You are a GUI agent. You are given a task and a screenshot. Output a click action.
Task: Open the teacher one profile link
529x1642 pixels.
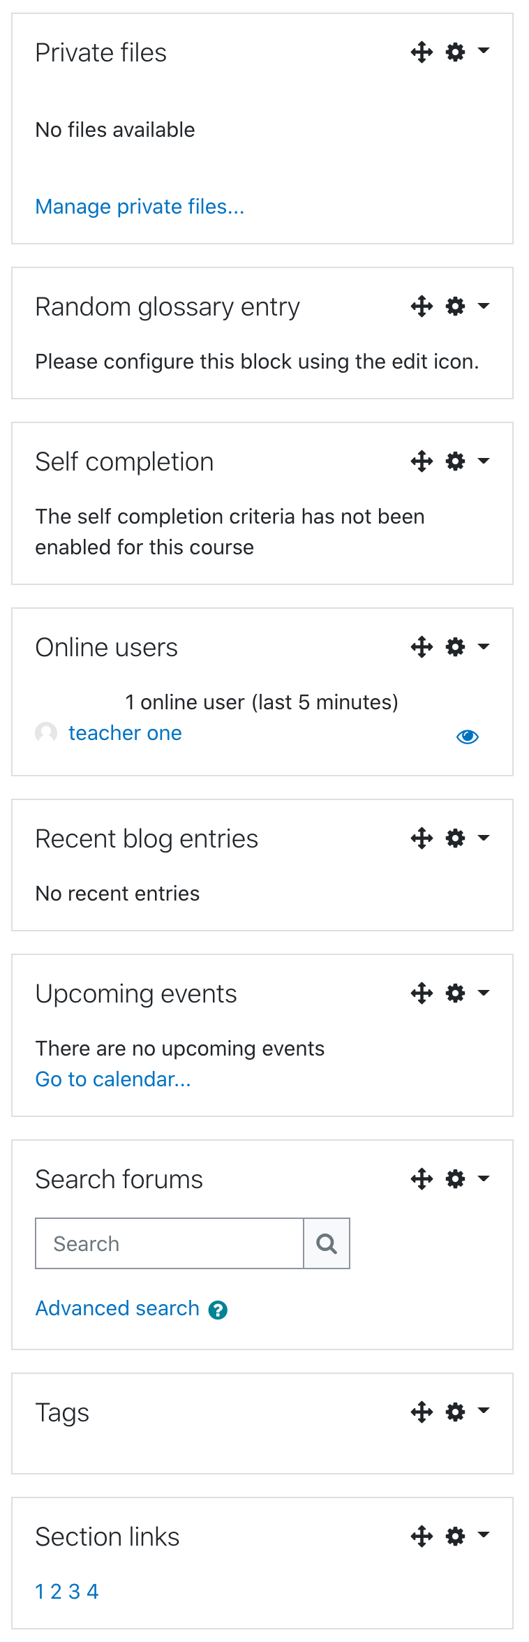125,733
